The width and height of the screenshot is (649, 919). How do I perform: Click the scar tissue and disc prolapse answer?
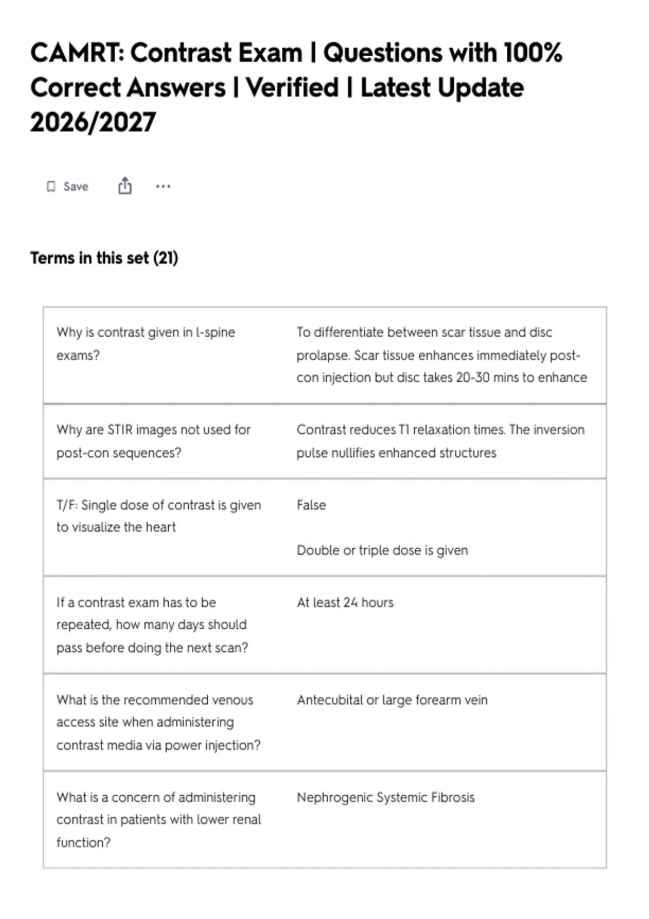click(x=441, y=355)
